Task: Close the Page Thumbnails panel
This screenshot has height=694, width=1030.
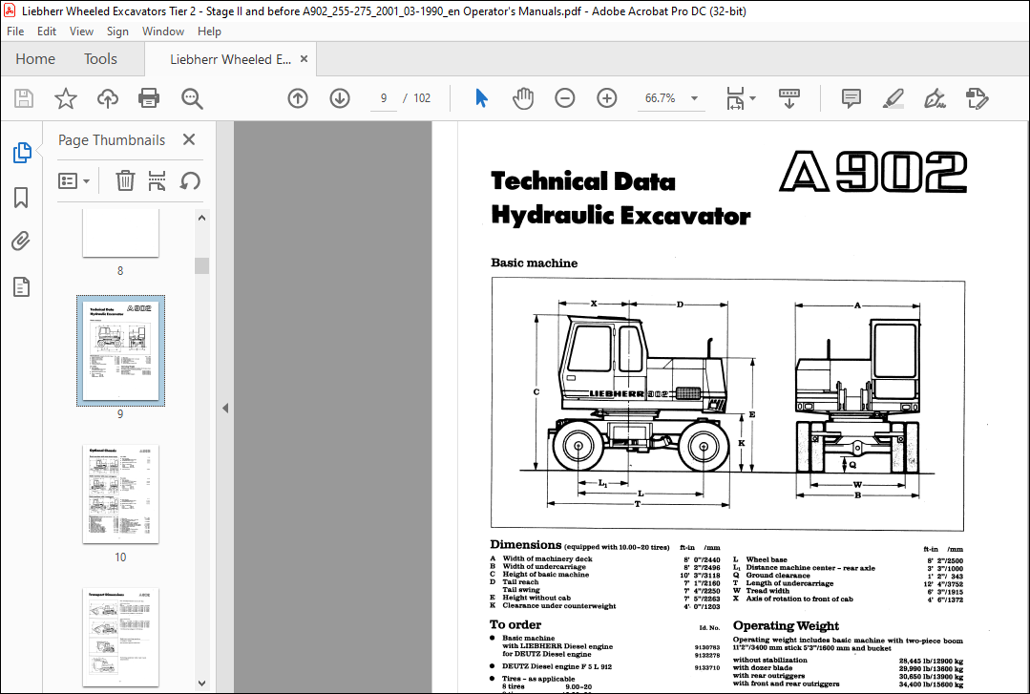Action: (188, 139)
